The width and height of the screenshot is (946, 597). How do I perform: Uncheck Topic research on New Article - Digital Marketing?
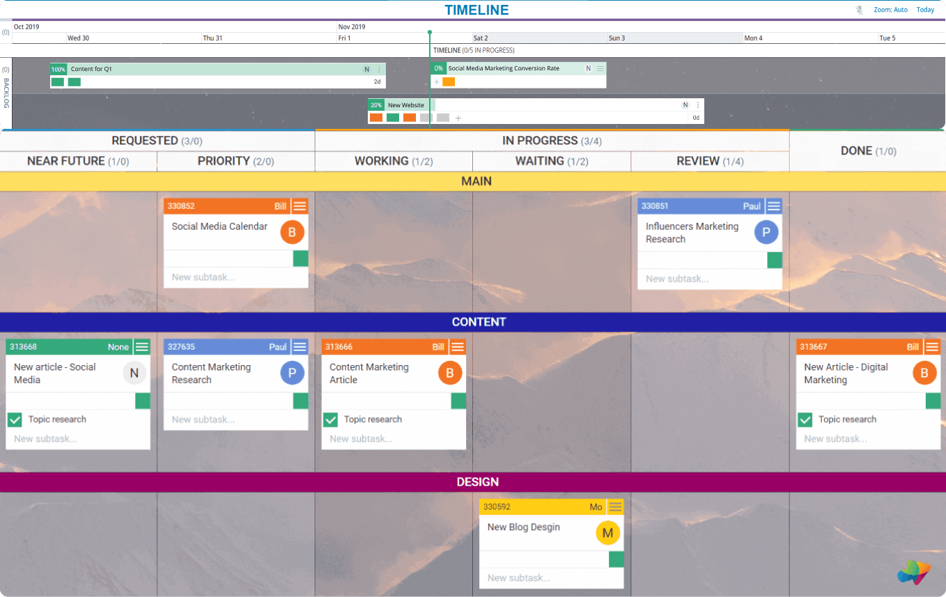coord(805,419)
